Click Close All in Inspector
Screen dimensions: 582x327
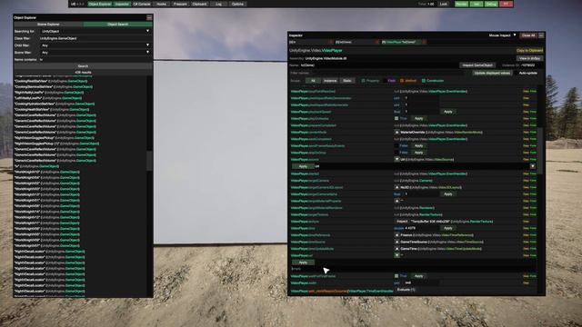[x=528, y=35]
